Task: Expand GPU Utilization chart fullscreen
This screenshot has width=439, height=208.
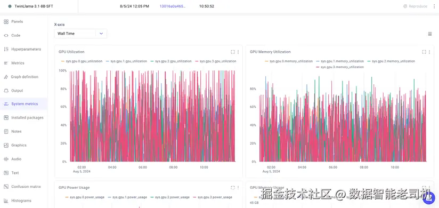Action: click(233, 52)
